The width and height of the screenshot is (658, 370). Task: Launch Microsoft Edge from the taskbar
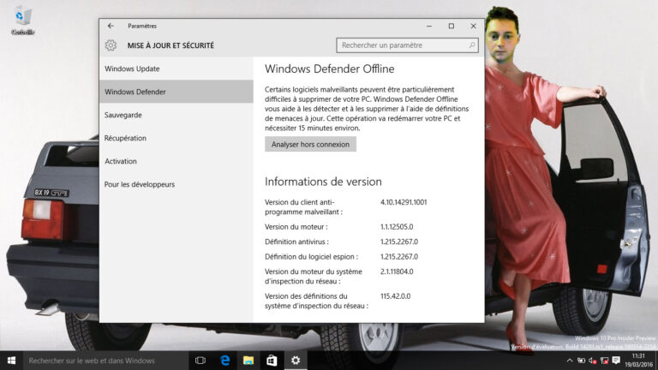point(224,361)
